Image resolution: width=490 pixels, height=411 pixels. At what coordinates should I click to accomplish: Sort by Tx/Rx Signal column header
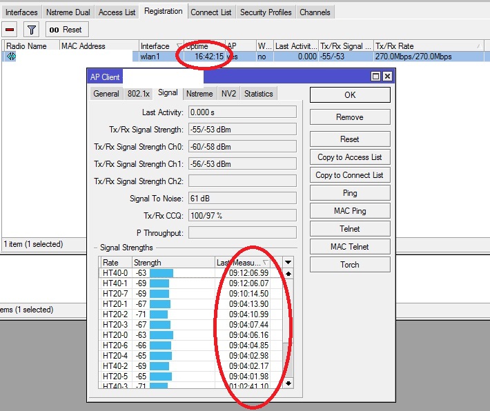tap(346, 46)
